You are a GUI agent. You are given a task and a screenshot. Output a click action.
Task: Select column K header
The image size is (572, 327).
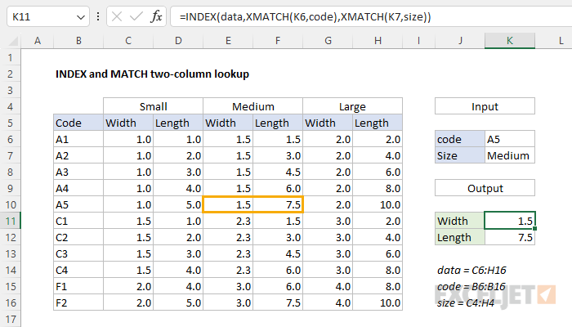(510, 41)
